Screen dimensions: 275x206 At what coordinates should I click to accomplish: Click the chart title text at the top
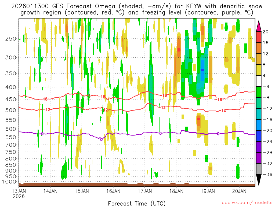point(137,9)
